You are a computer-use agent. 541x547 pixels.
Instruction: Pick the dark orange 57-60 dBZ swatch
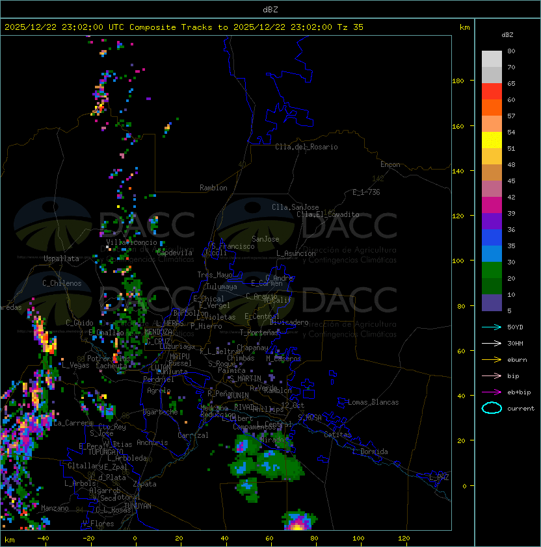click(x=492, y=107)
